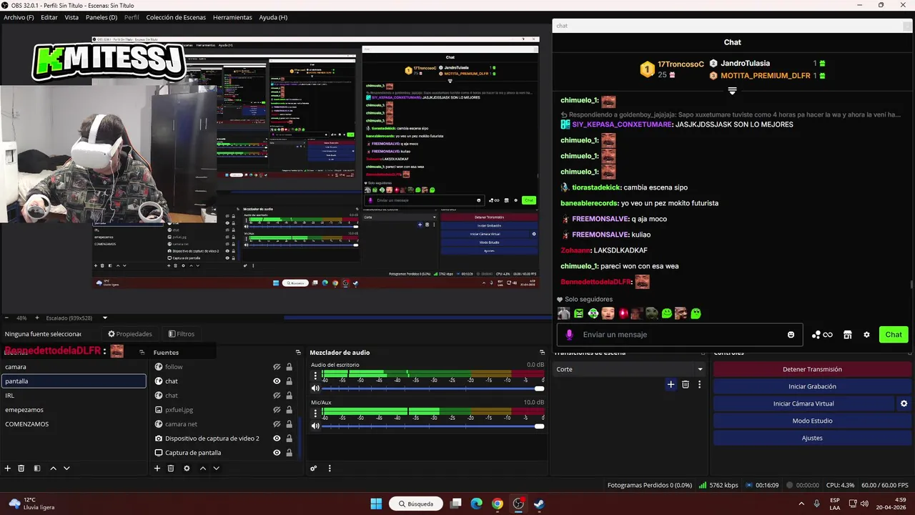The image size is (915, 515).
Task: Pop out the Mezclador de audio dock
Action: point(542,352)
